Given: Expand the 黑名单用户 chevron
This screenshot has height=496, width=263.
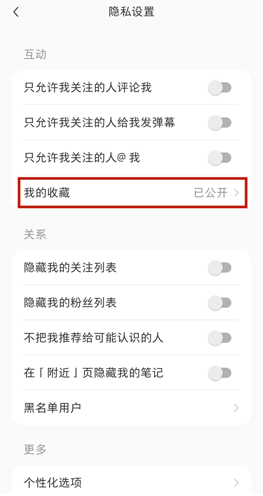Looking at the screenshot, I should pos(236,407).
